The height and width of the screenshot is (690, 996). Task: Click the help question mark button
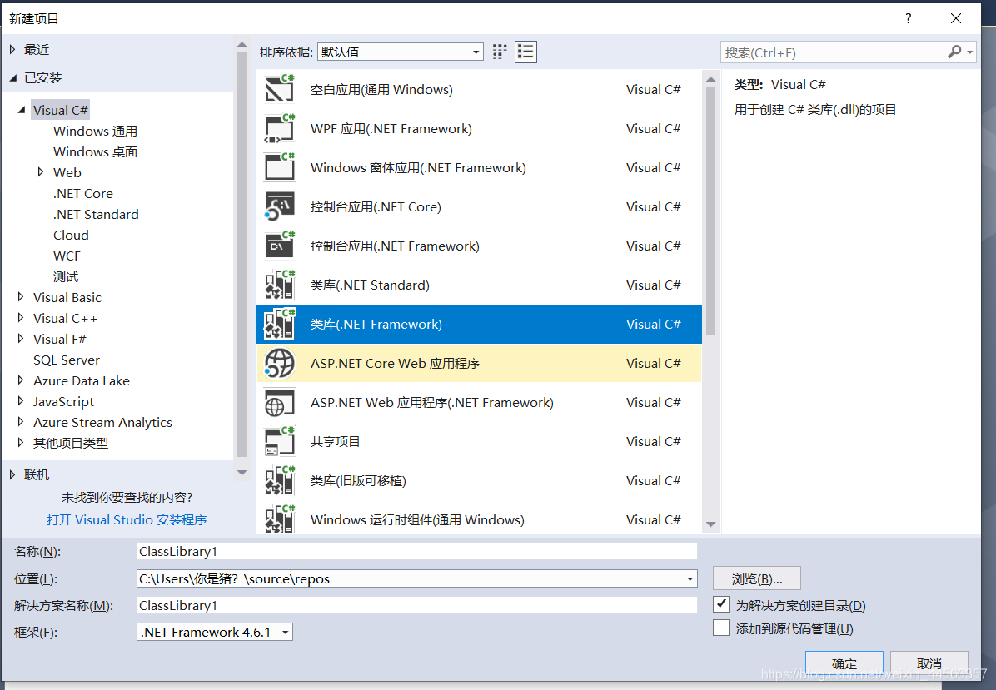(909, 18)
